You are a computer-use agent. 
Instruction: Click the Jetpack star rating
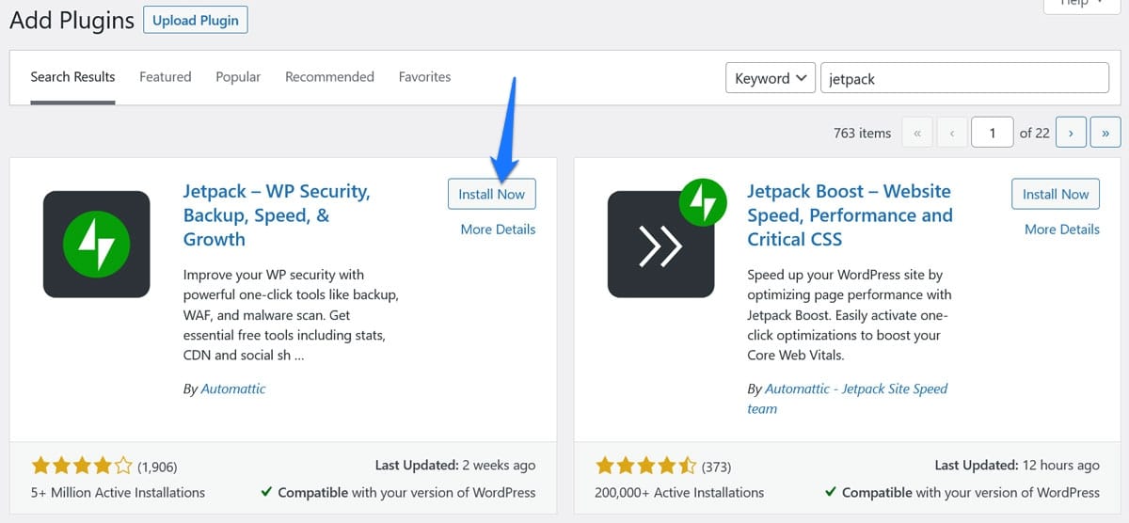[82, 466]
